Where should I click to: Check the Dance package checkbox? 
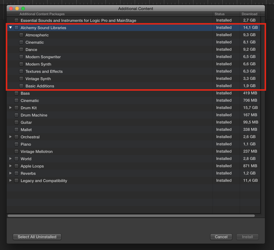pyautogui.click(x=21, y=49)
